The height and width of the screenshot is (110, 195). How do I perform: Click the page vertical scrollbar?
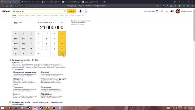[194, 25]
